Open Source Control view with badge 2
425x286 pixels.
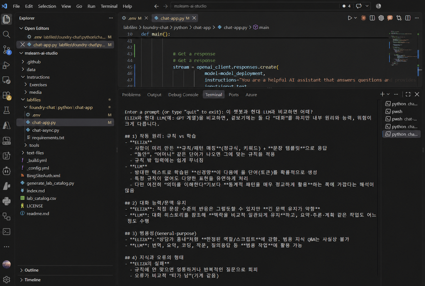tap(6, 50)
